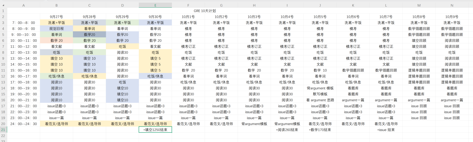
Task: Select the *issue 结束 cell
Action: tap(386, 130)
